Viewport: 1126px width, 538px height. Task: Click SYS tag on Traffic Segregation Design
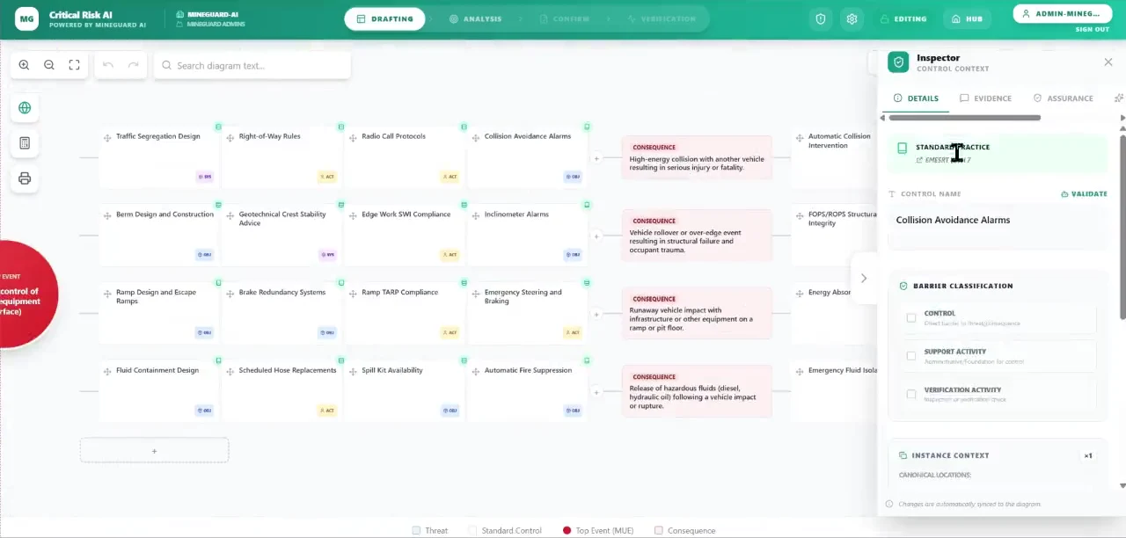pyautogui.click(x=204, y=177)
